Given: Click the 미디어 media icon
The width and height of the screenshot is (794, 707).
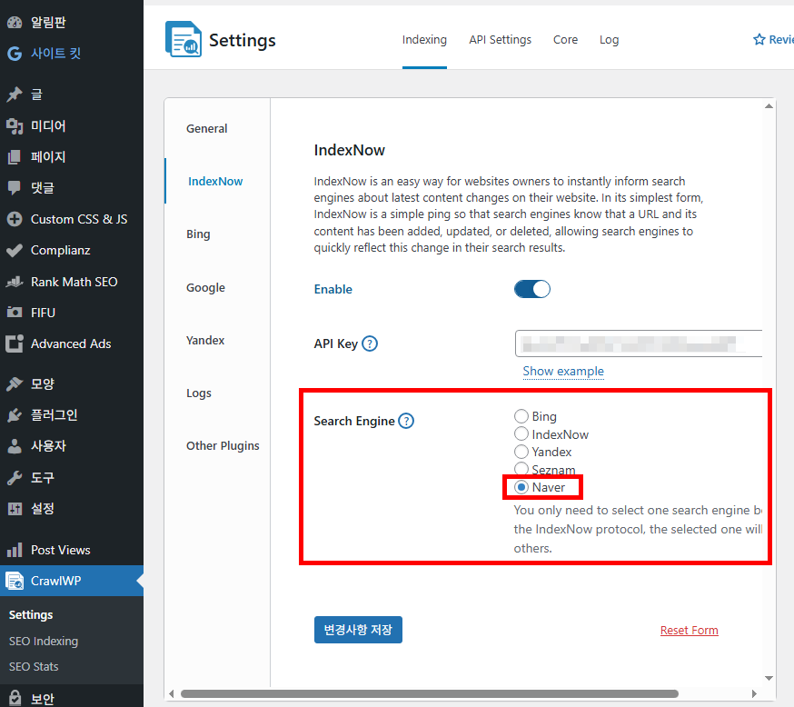Looking at the screenshot, I should [x=15, y=125].
